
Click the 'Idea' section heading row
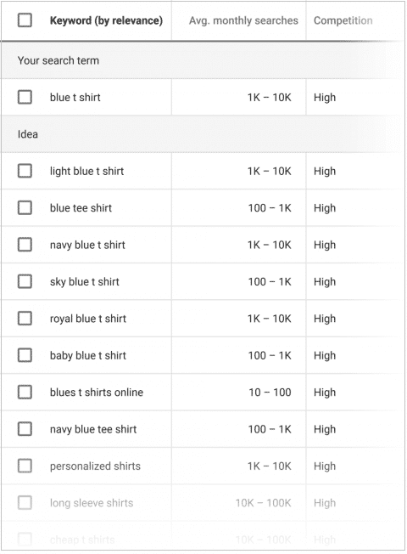point(203,134)
